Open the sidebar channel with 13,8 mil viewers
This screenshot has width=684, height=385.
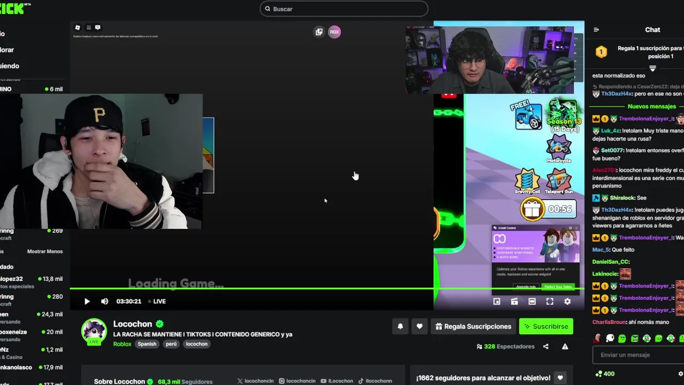coord(32,282)
